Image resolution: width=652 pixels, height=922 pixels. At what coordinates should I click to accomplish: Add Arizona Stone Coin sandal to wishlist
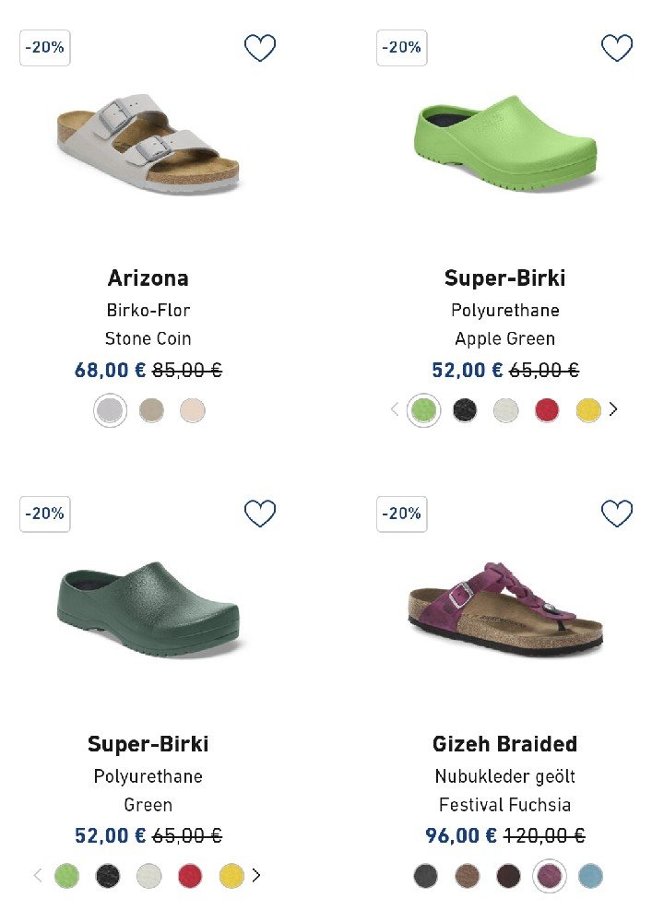[260, 48]
